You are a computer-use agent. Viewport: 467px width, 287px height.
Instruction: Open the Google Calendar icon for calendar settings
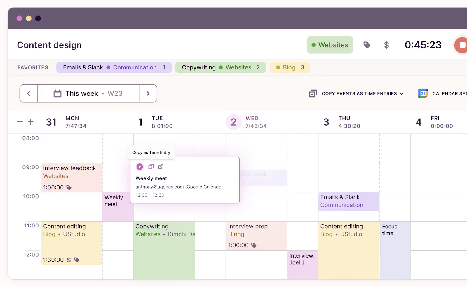coord(423,93)
